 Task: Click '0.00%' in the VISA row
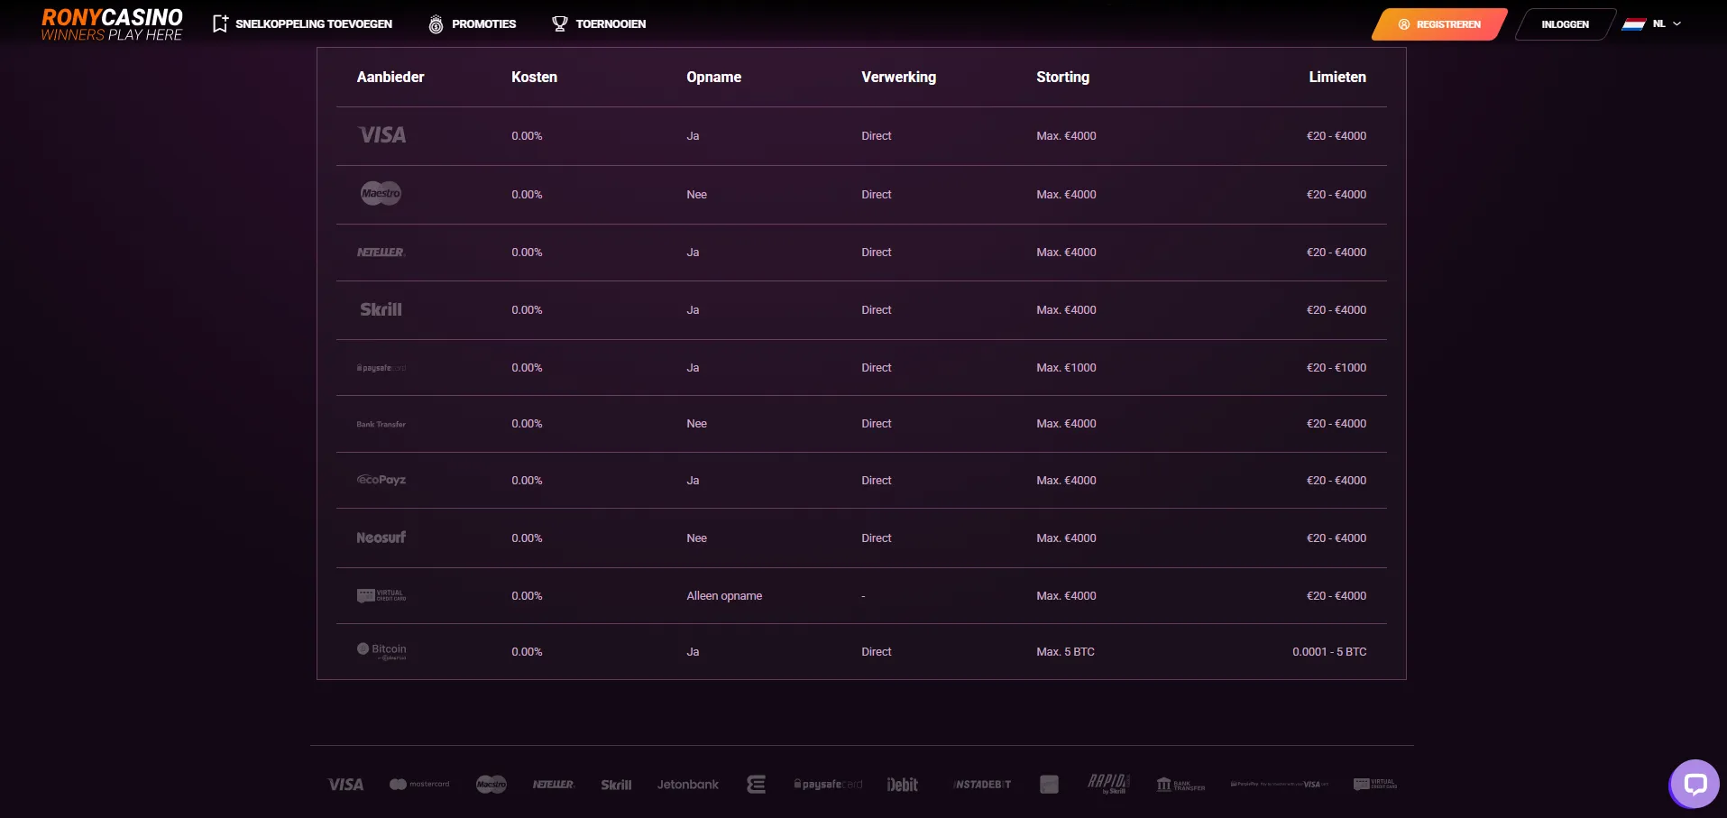click(527, 136)
